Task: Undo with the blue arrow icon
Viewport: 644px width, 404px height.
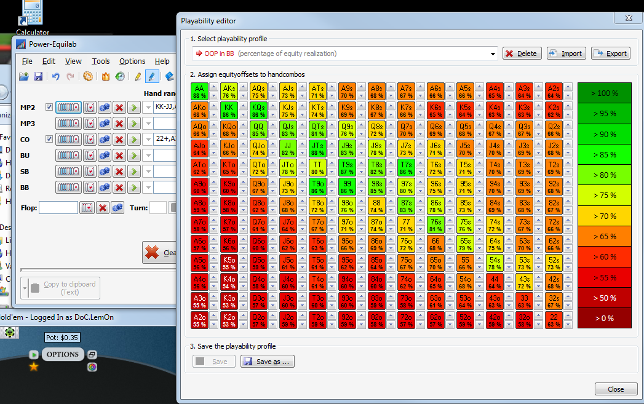Action: 56,76
